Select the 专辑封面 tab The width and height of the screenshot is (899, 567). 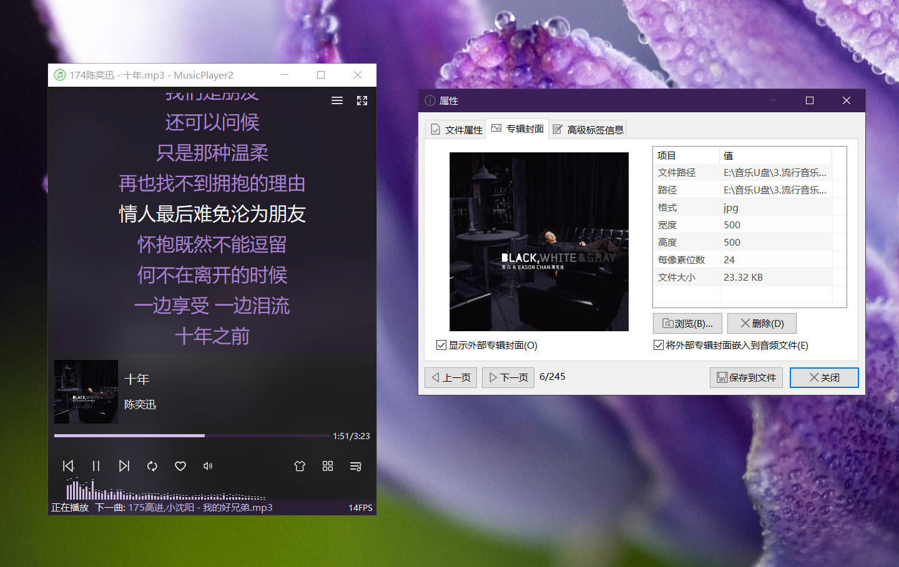point(518,128)
